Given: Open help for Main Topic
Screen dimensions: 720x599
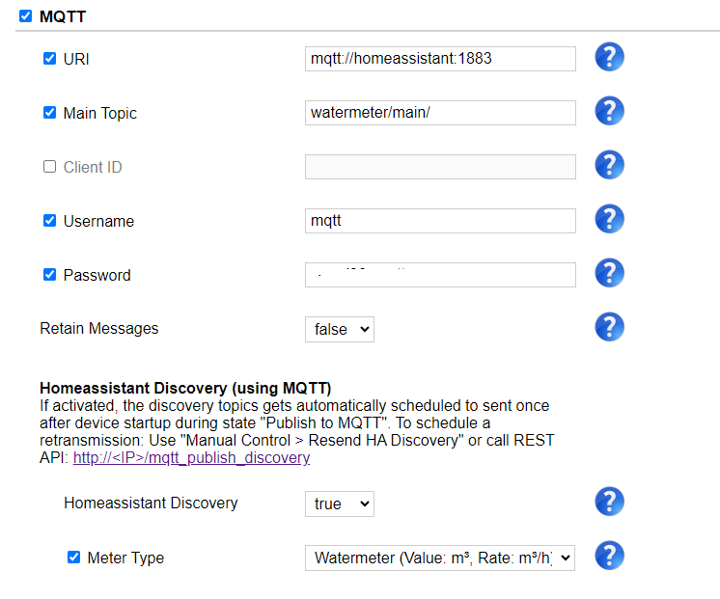Looking at the screenshot, I should [609, 111].
